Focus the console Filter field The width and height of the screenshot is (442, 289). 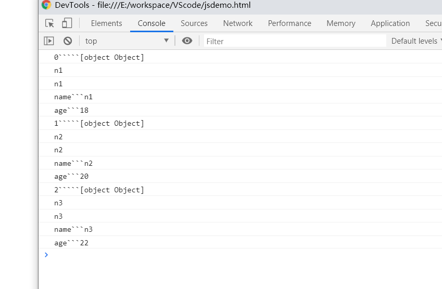click(x=295, y=42)
